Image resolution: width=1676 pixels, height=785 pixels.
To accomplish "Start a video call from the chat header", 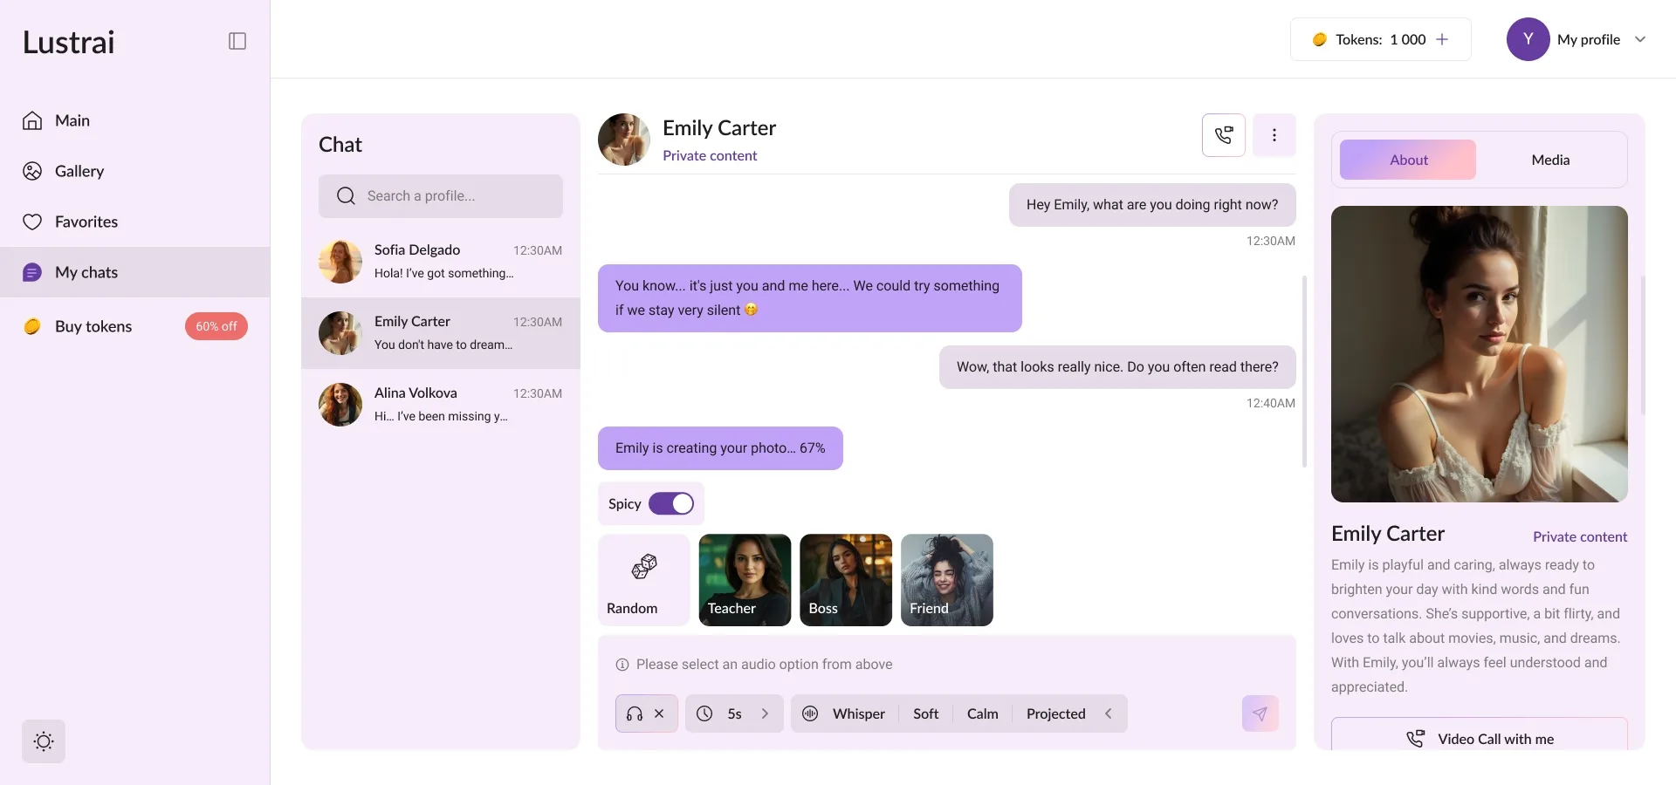I will point(1222,135).
